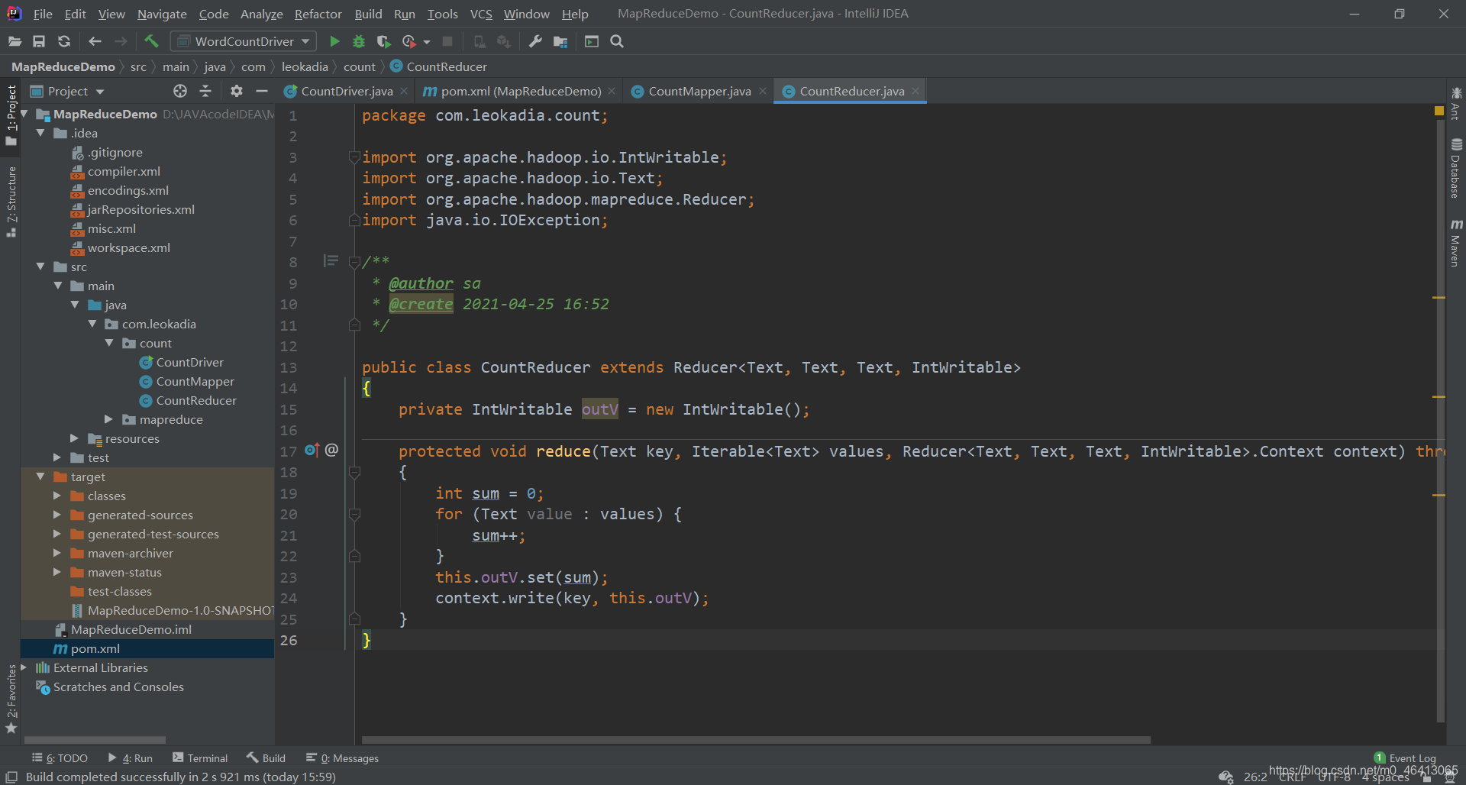
Task: Navigate back with the left arrow
Action: click(x=95, y=41)
